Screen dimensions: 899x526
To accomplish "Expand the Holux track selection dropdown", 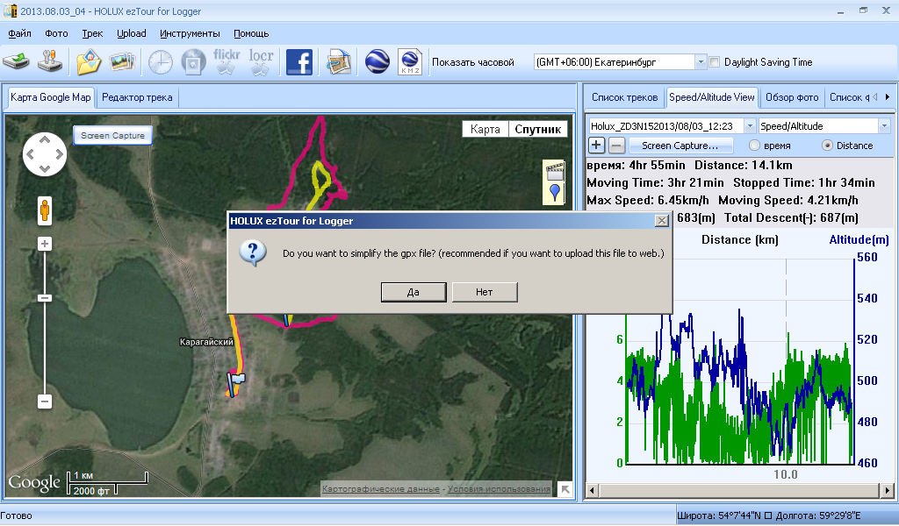I will pos(750,126).
